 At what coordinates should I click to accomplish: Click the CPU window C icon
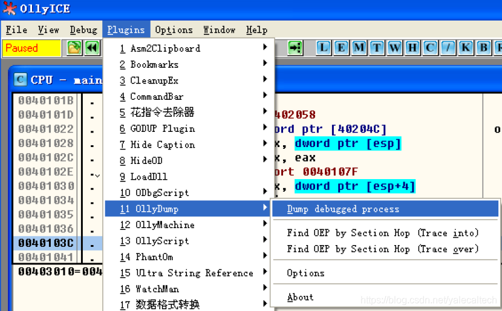(x=20, y=79)
